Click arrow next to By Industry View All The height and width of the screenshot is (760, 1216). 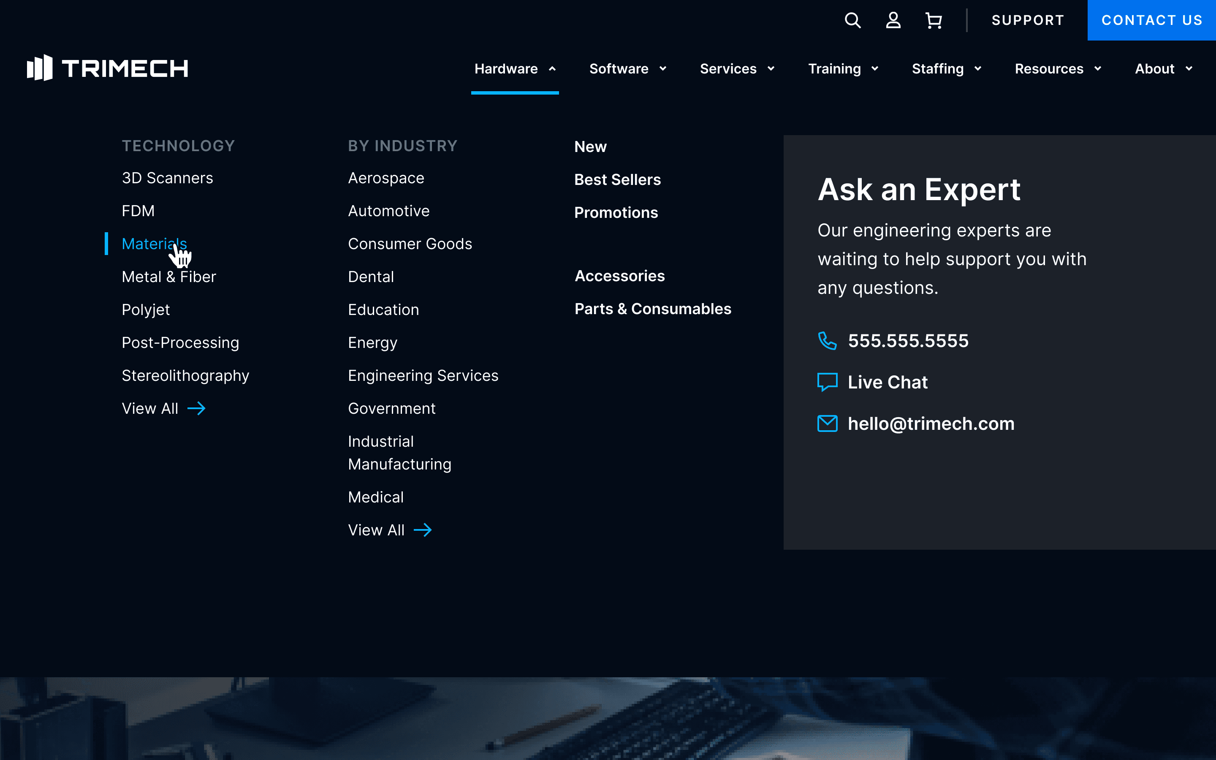click(x=423, y=530)
